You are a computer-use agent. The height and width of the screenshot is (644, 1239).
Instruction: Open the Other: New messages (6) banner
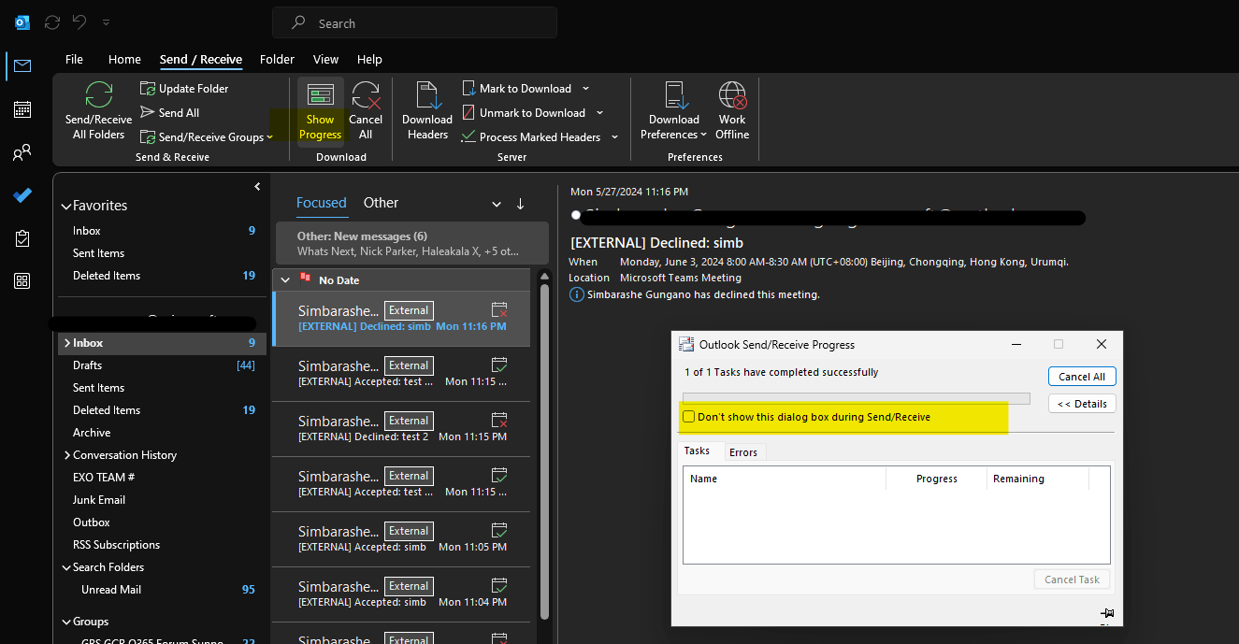coord(411,243)
